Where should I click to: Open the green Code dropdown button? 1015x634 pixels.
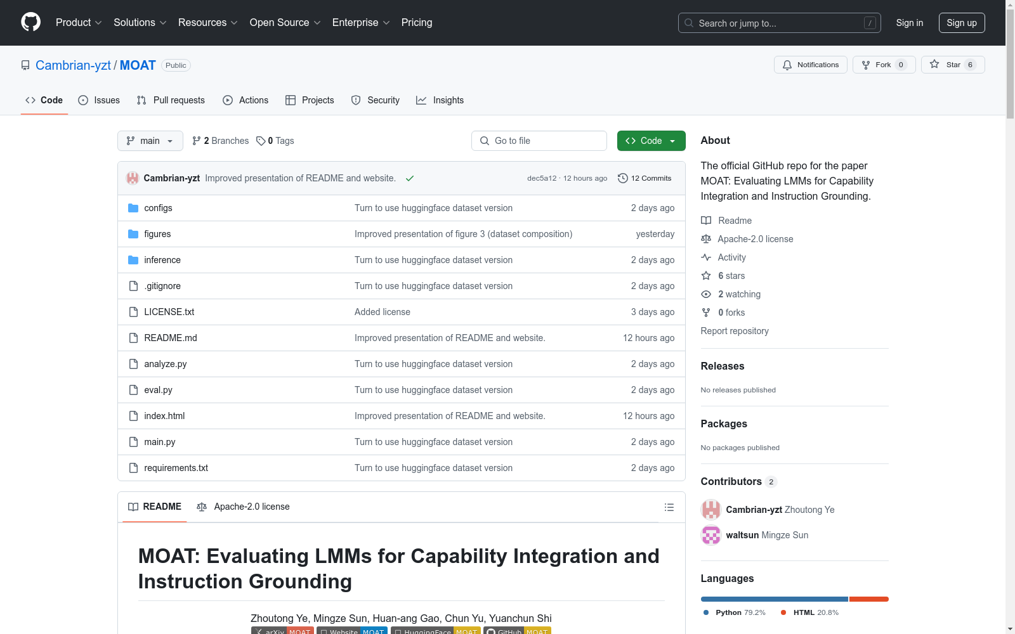coord(651,141)
